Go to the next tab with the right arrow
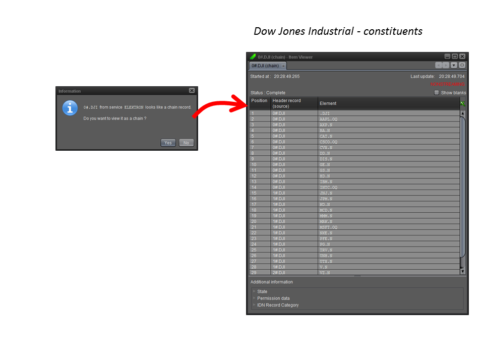The width and height of the screenshot is (484, 363). point(446,65)
